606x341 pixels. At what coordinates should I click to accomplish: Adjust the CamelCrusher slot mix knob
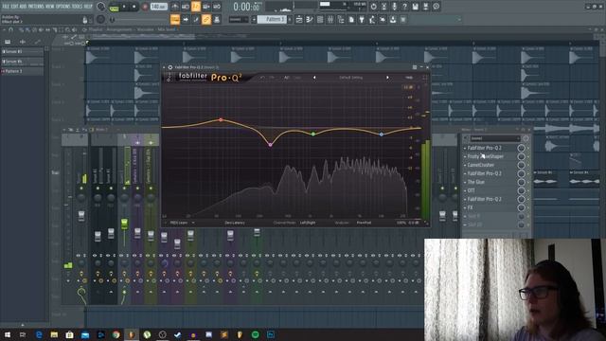tap(521, 165)
